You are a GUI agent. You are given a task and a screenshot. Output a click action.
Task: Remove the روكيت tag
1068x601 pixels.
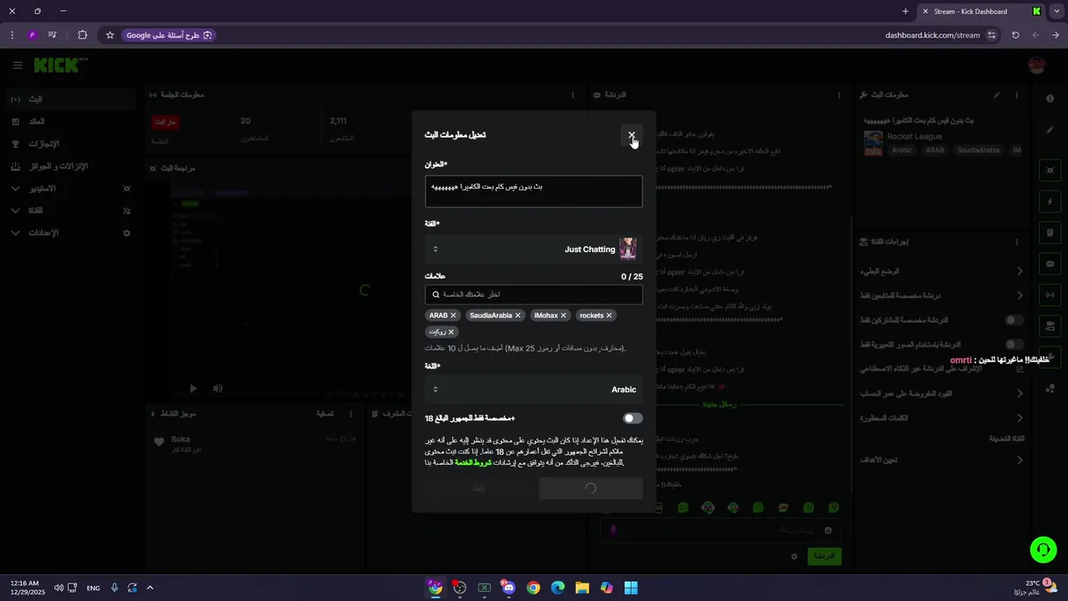pos(451,332)
